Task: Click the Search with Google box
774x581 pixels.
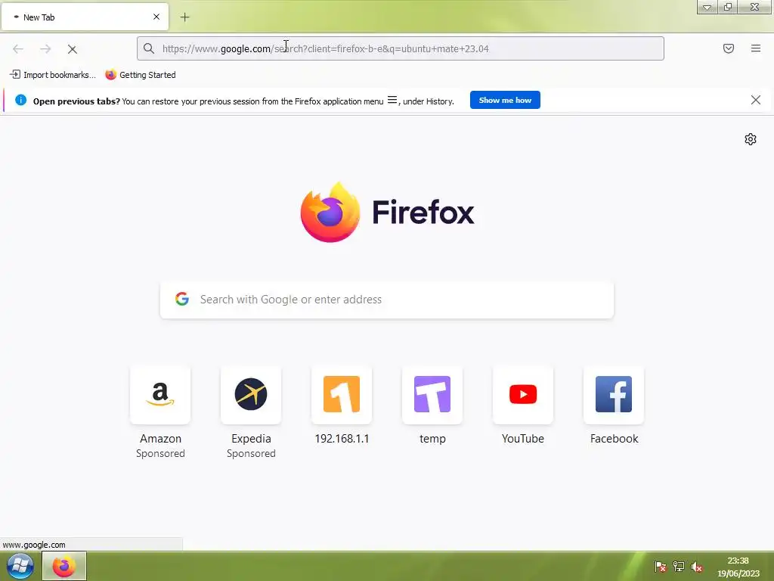Action: pos(387,300)
